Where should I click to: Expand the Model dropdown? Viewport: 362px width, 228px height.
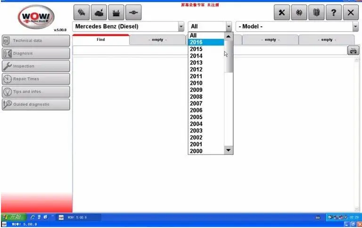click(x=355, y=26)
